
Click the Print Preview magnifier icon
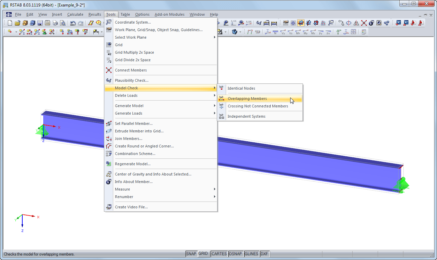click(x=63, y=23)
